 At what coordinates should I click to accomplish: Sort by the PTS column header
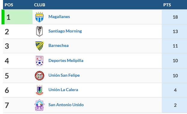(x=167, y=5)
